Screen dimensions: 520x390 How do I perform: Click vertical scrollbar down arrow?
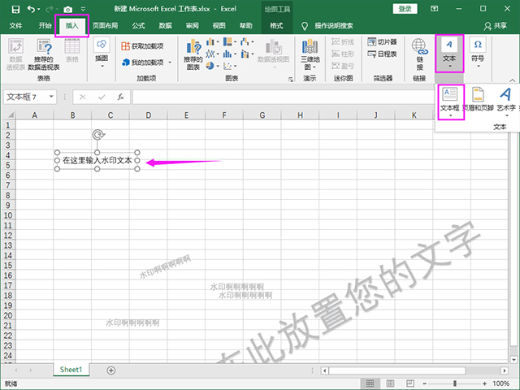tap(514, 359)
